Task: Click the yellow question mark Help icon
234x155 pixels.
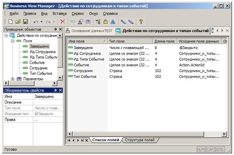Action: point(141,21)
